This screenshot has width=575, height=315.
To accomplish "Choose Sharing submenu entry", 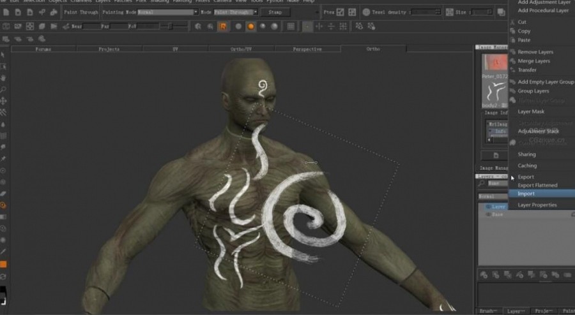I will click(526, 154).
